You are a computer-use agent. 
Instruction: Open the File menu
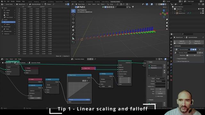[5, 1]
